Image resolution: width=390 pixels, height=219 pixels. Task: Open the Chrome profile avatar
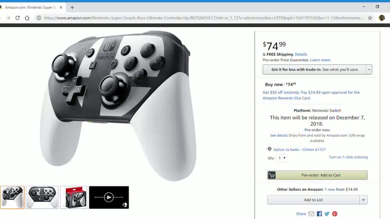coord(382,18)
